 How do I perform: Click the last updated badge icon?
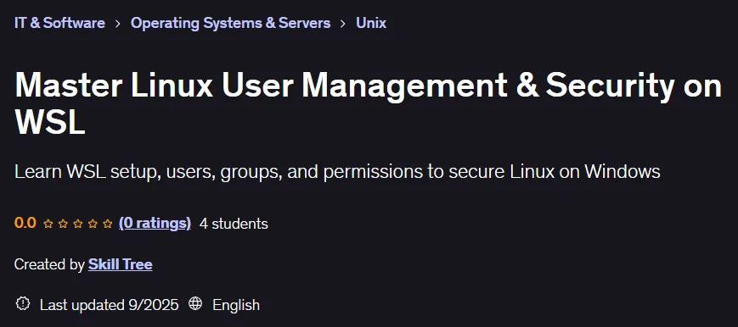[x=23, y=303]
